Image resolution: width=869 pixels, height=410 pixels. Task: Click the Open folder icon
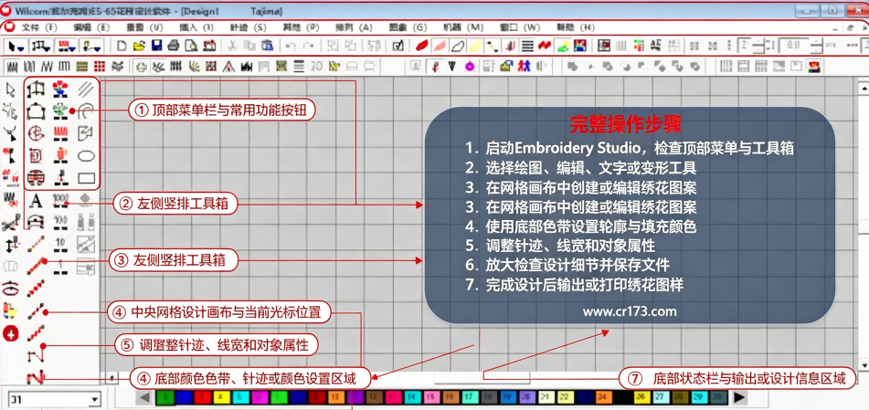pos(139,46)
